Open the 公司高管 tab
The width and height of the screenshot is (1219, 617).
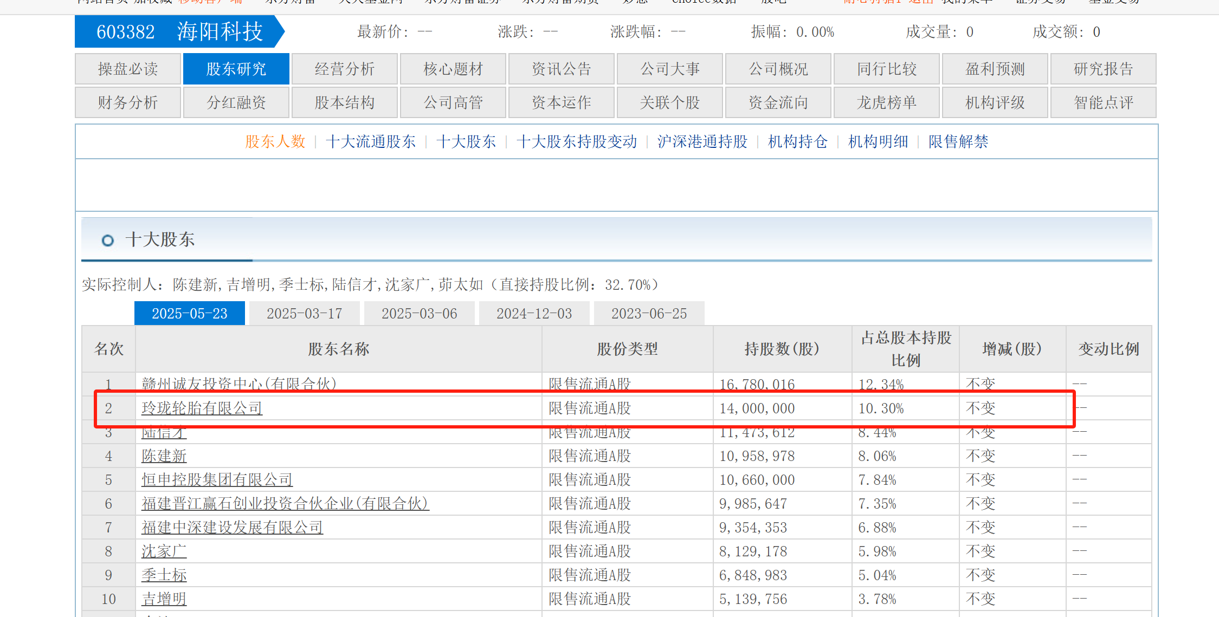click(x=453, y=102)
